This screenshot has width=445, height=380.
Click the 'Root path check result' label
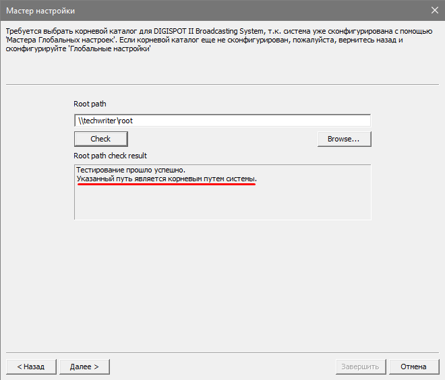[110, 156]
